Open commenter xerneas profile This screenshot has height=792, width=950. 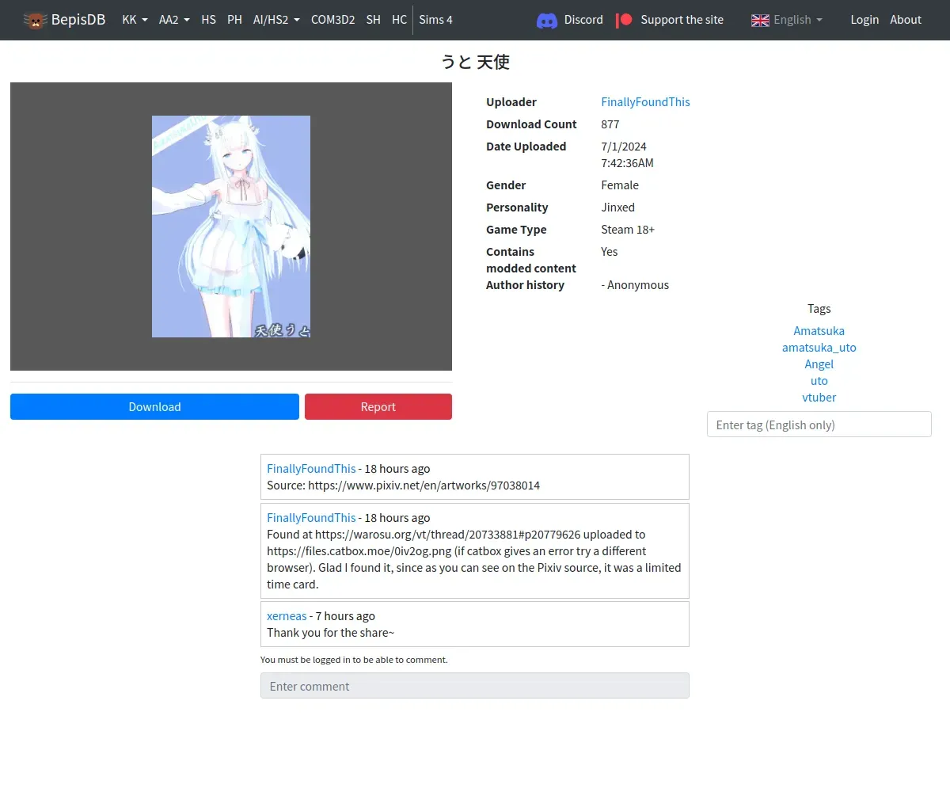[x=287, y=616]
